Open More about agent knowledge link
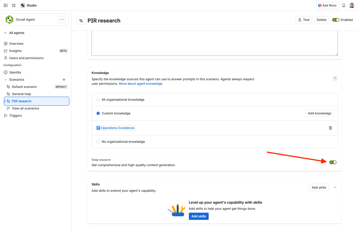Image resolution: width=357 pixels, height=232 pixels. [x=141, y=84]
